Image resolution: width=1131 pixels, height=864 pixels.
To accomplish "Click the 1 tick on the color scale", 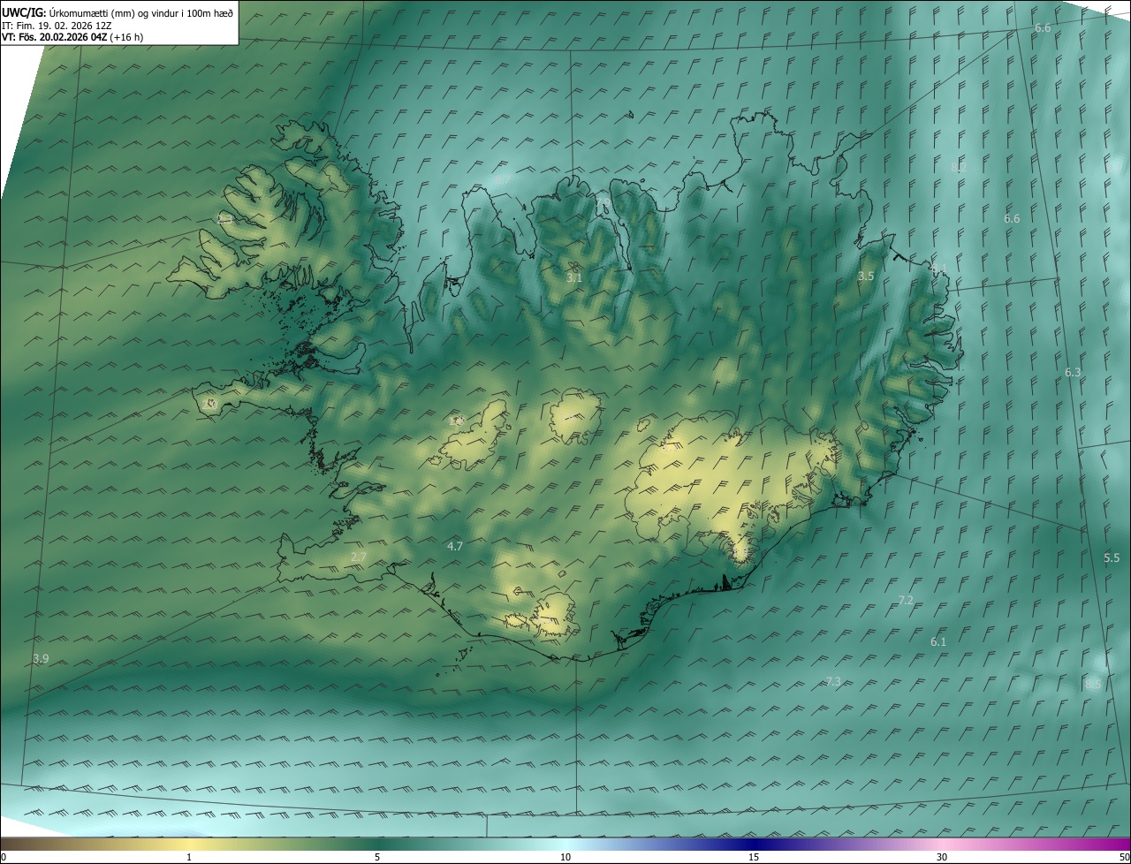I will click(189, 857).
